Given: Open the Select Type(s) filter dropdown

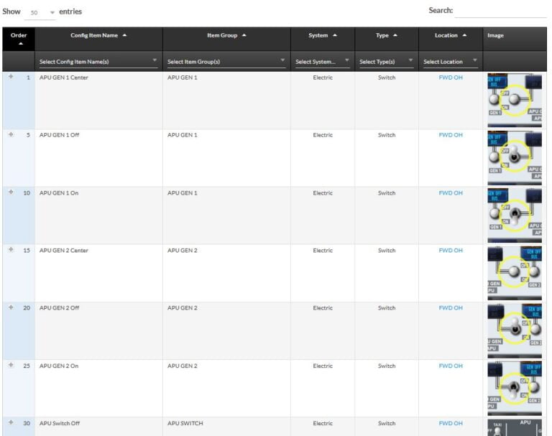Looking at the screenshot, I should tap(386, 61).
